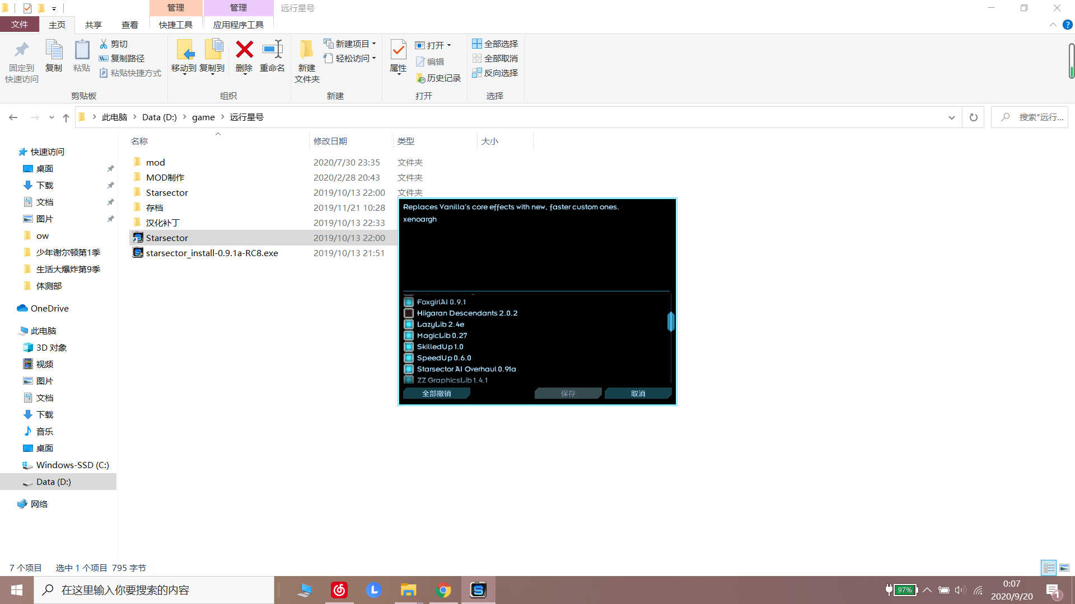Click the Select All icon
This screenshot has height=604, width=1075.
click(477, 44)
